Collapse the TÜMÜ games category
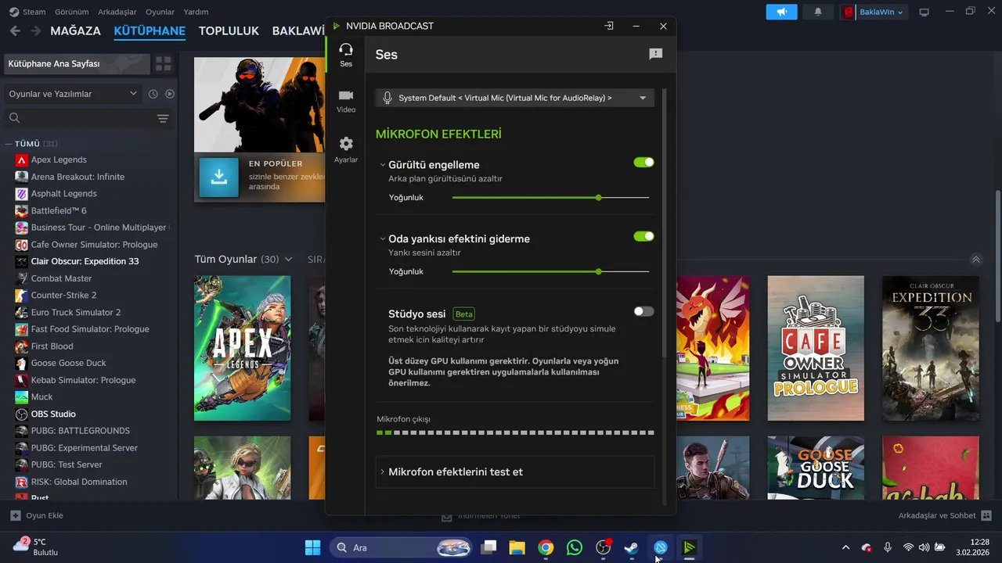1002x563 pixels. [x=9, y=144]
